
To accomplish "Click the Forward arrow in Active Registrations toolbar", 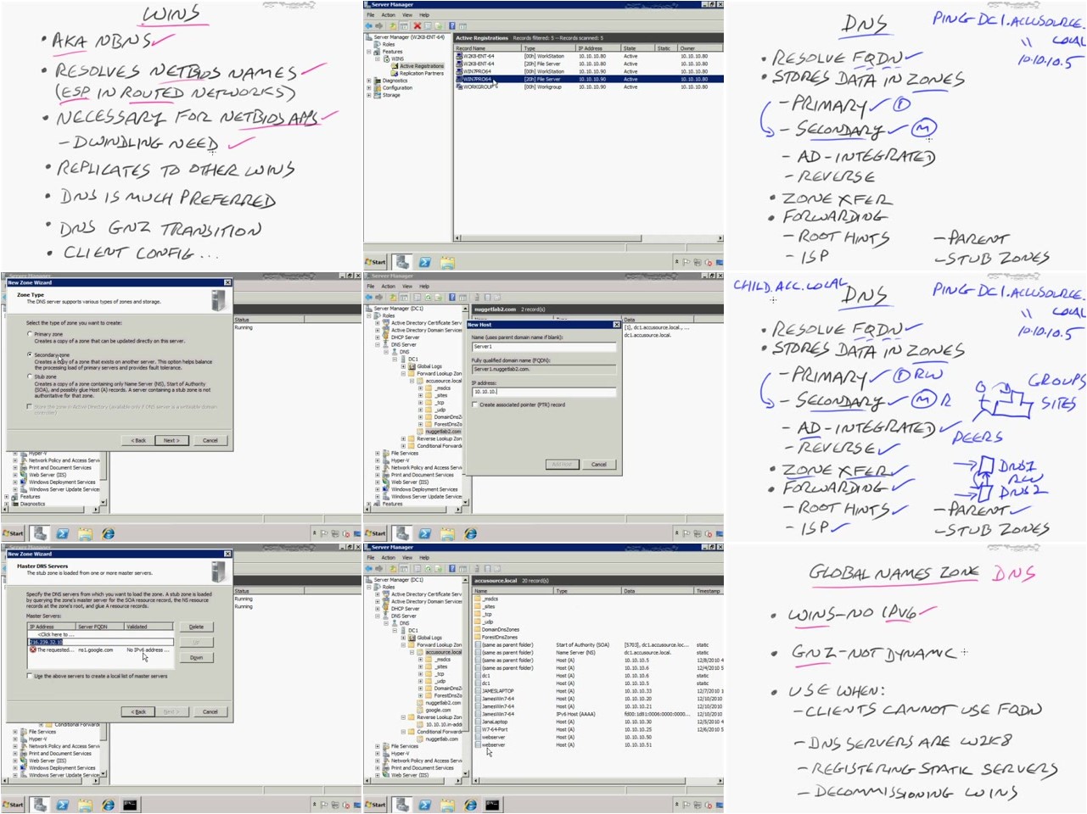I will click(x=379, y=25).
